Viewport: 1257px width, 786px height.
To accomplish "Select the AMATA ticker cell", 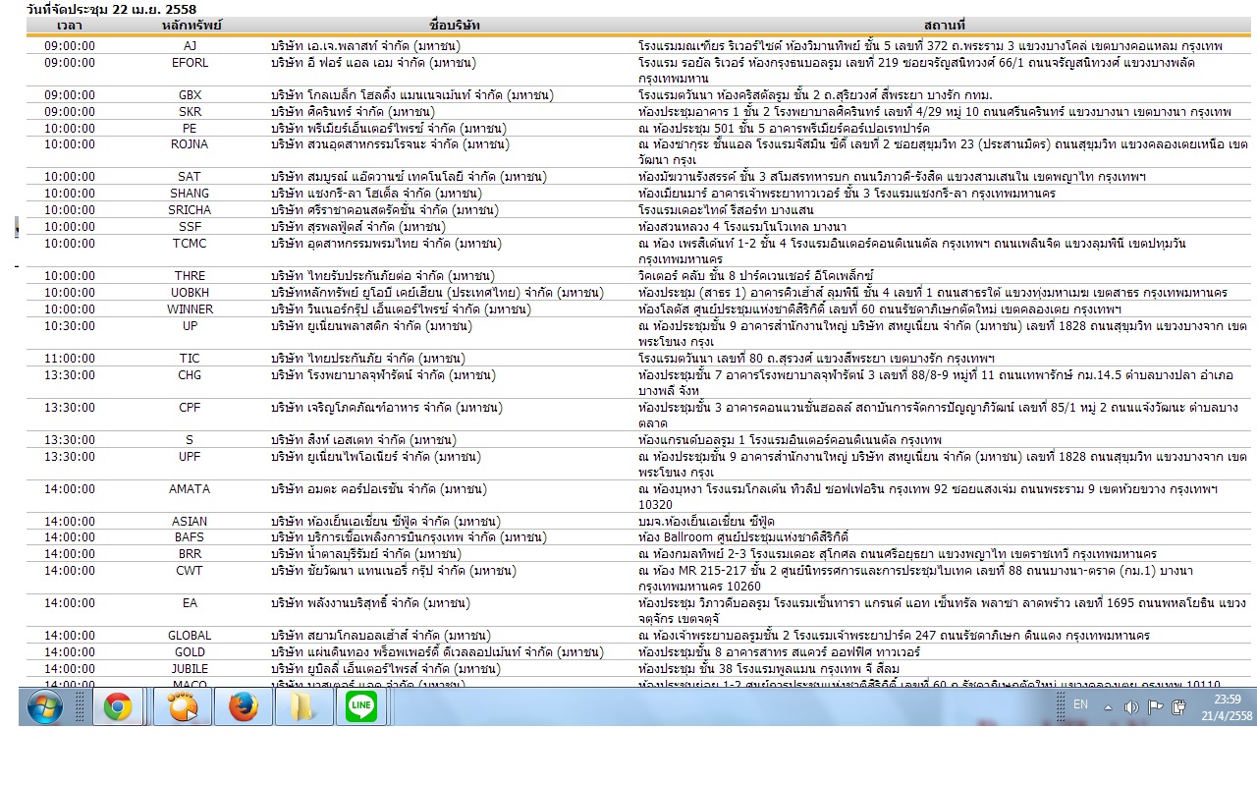I will click(191, 489).
